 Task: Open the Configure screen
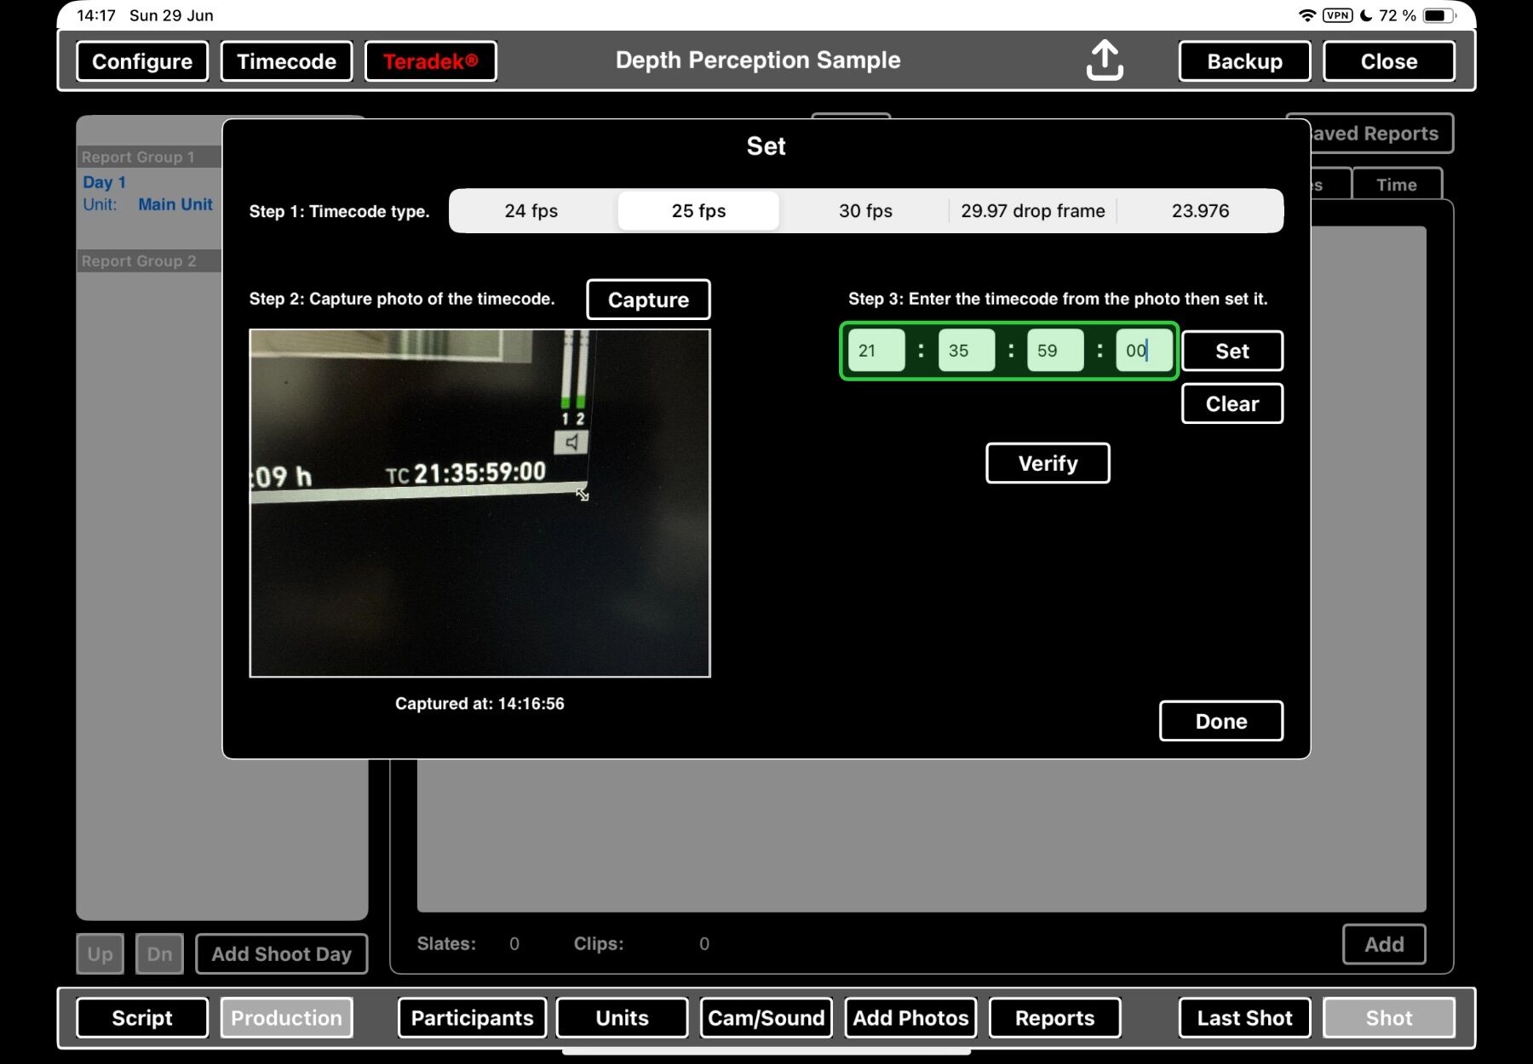(x=142, y=61)
